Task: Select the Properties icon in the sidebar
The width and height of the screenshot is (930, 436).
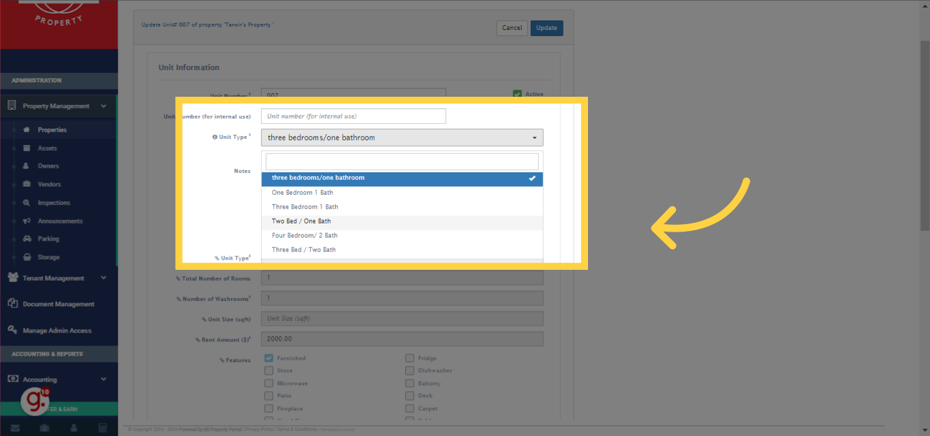Action: (x=27, y=129)
